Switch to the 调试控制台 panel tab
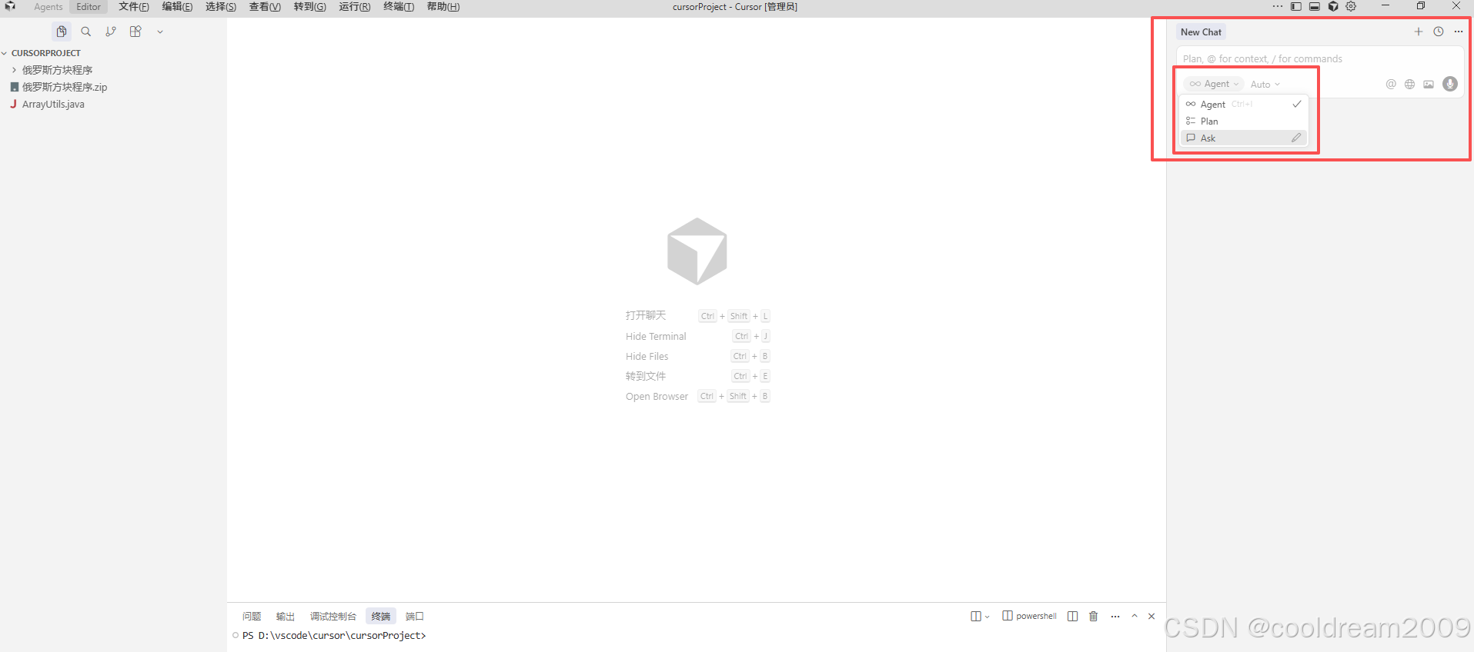1474x652 pixels. (333, 616)
